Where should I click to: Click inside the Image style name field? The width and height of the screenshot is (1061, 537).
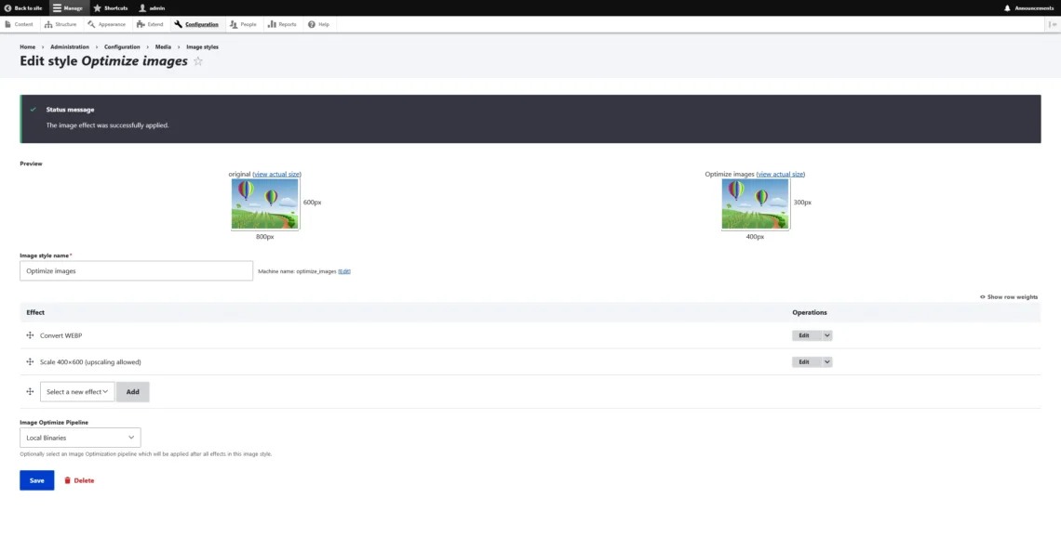point(136,269)
